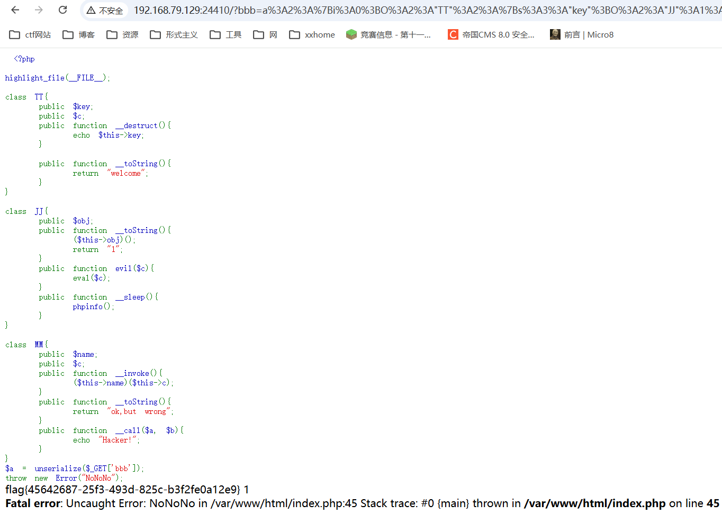Image resolution: width=722 pixels, height=514 pixels.
Task: Click the __invoke() function line
Action: [x=101, y=373]
